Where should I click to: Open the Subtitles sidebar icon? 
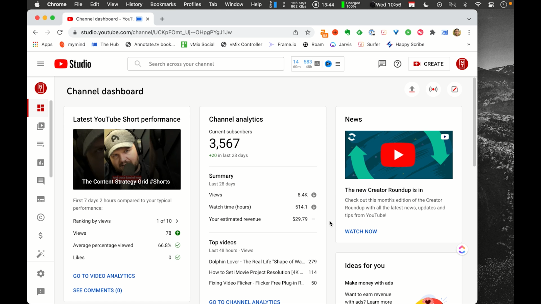pyautogui.click(x=41, y=199)
